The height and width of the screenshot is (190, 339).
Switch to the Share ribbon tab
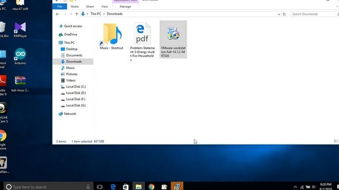click(90, 6)
